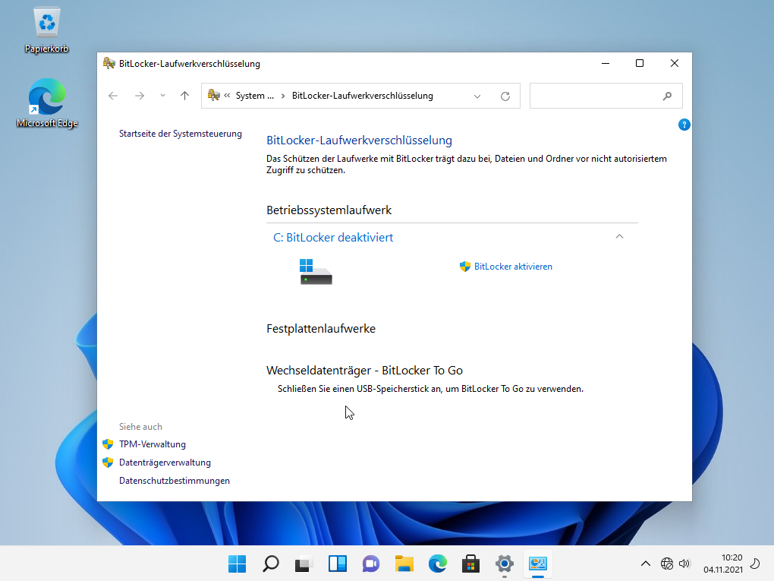Open Microsoft Store from the taskbar
Viewport: 774px width, 581px height.
pos(471,564)
